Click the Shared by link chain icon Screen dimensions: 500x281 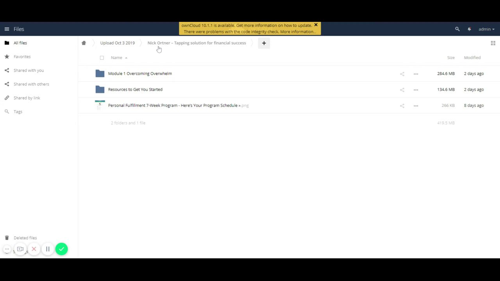tap(7, 98)
